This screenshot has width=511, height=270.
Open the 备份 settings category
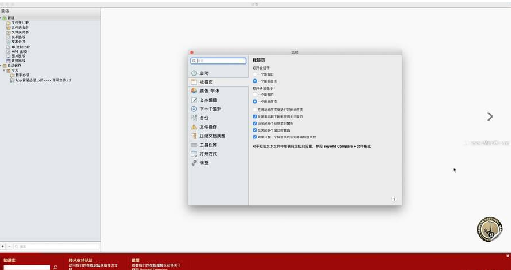[x=204, y=118]
